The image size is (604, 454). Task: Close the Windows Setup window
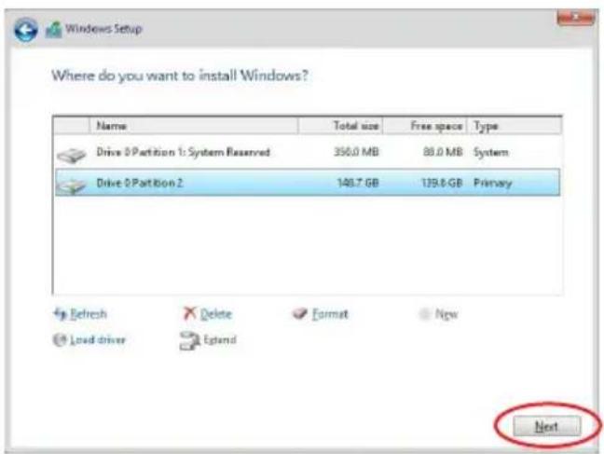tap(575, 18)
